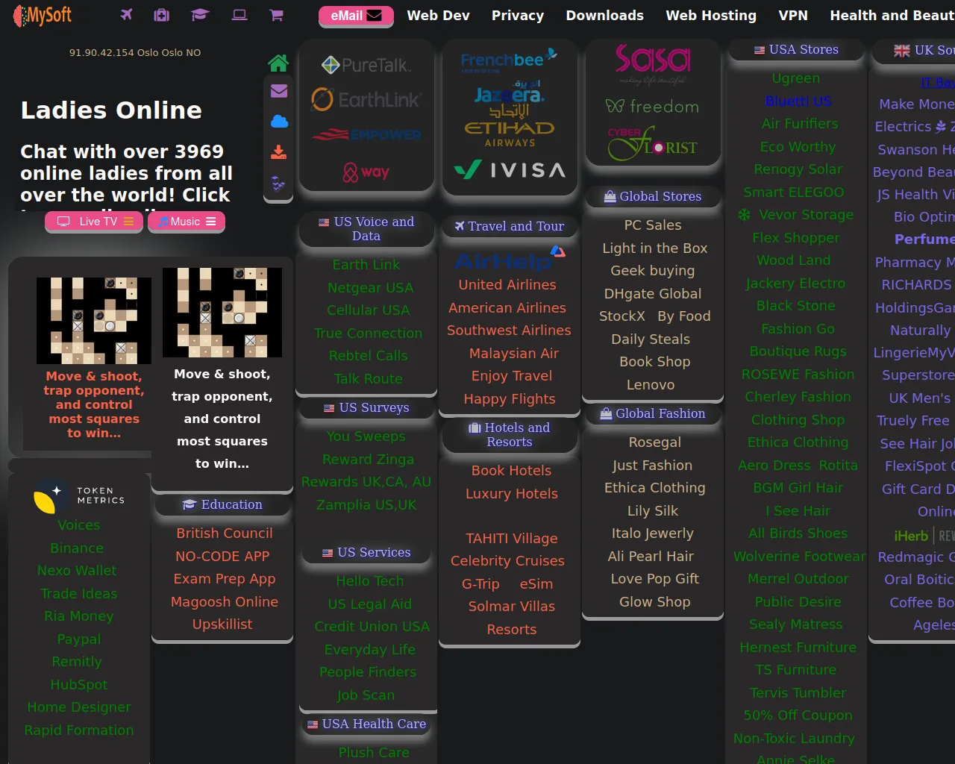Open the Magoosh Online link
Viewport: 955px width, 764px height.
pos(225,602)
